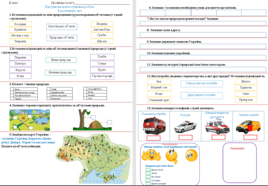
Task: Click the red number box under fire truck
Action: click(x=154, y=138)
